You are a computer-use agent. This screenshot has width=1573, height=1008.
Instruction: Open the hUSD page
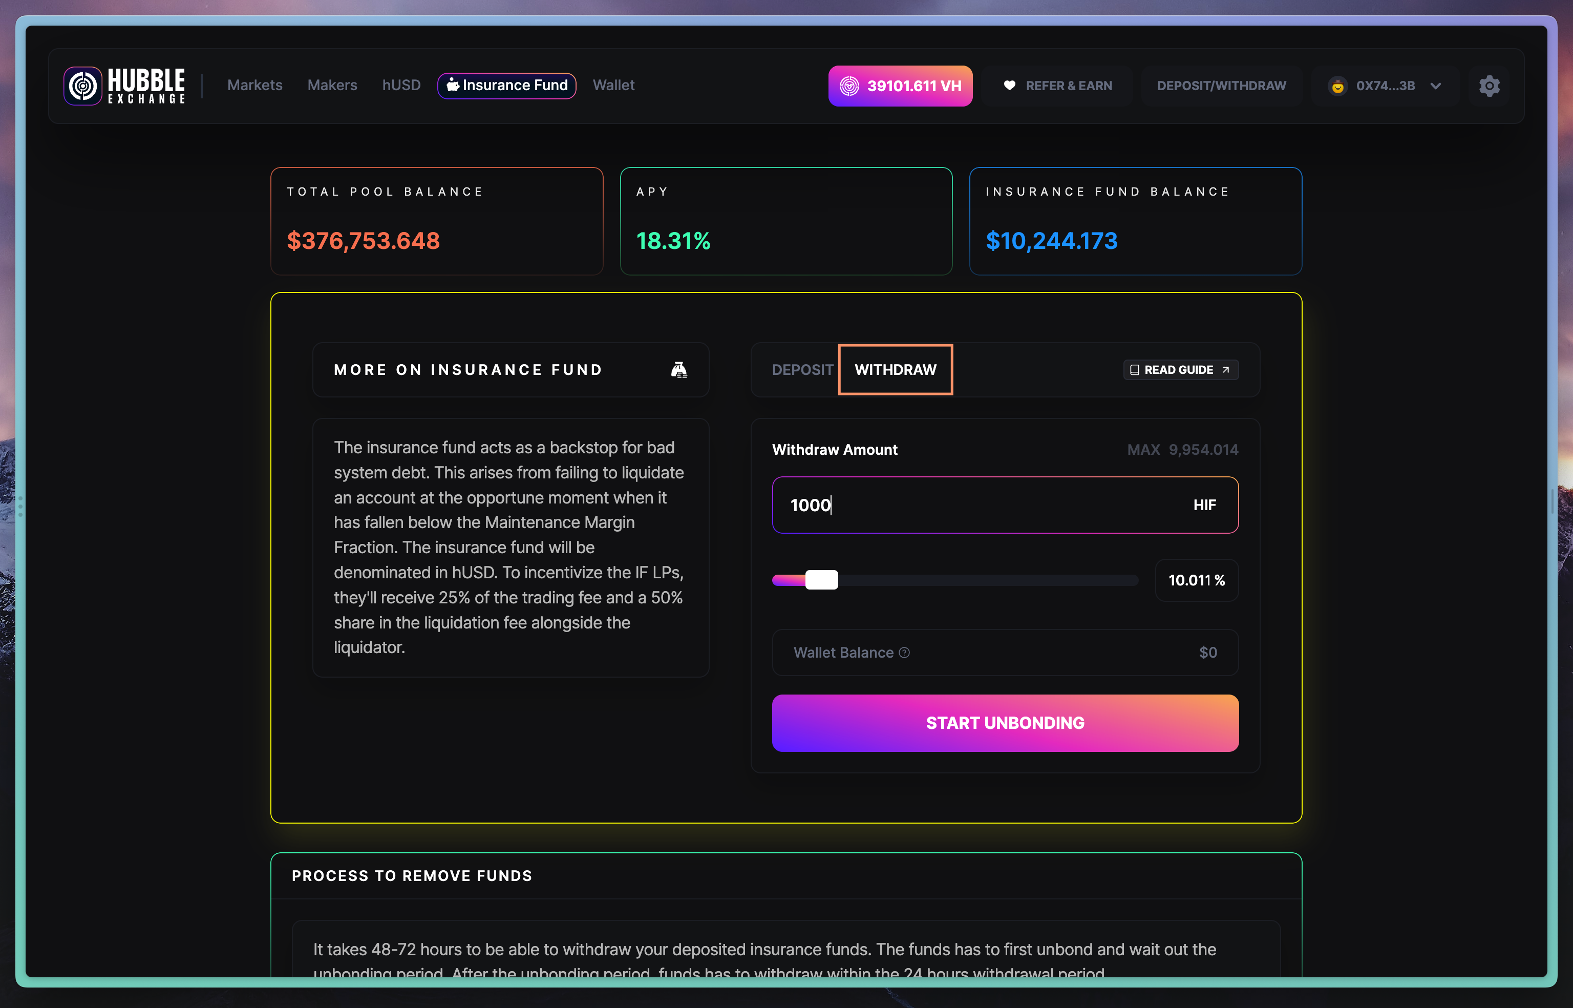[x=401, y=85]
